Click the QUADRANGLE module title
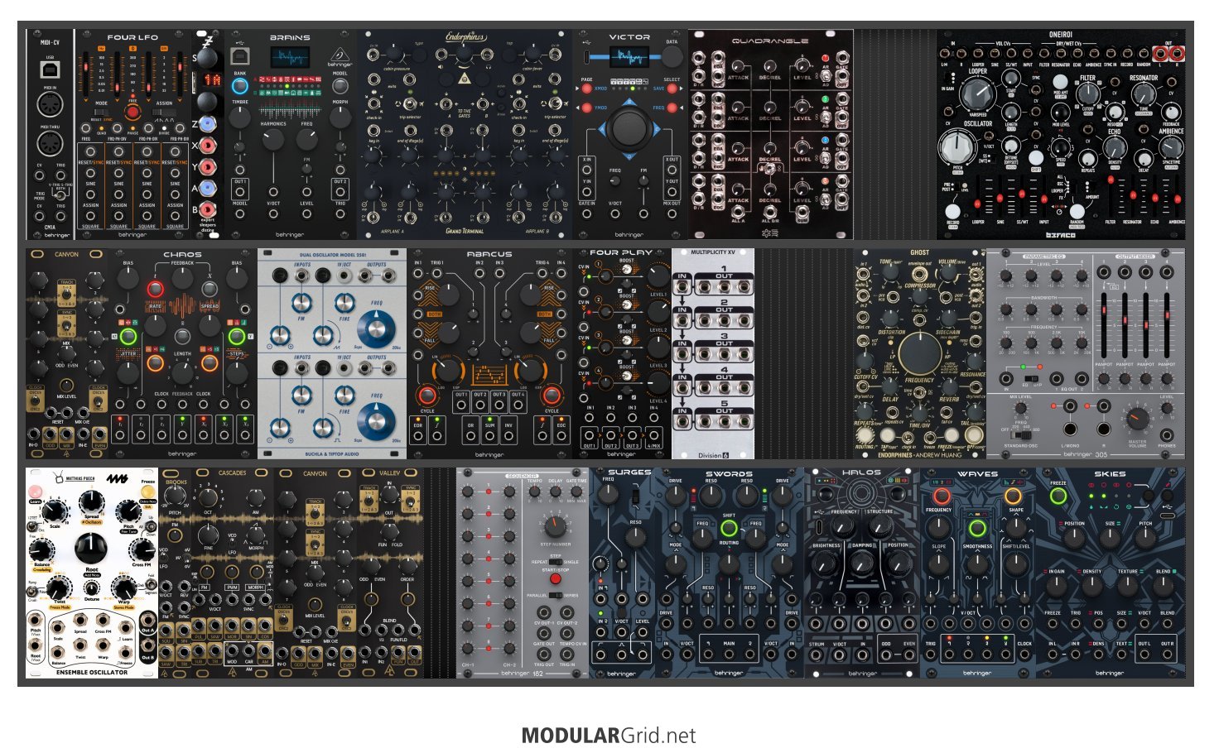 pos(770,41)
